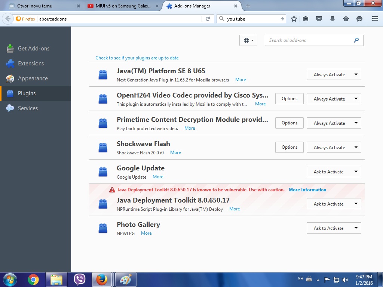
Task: Click the Primetime Content Decryption plugin icon
Action: [103, 123]
